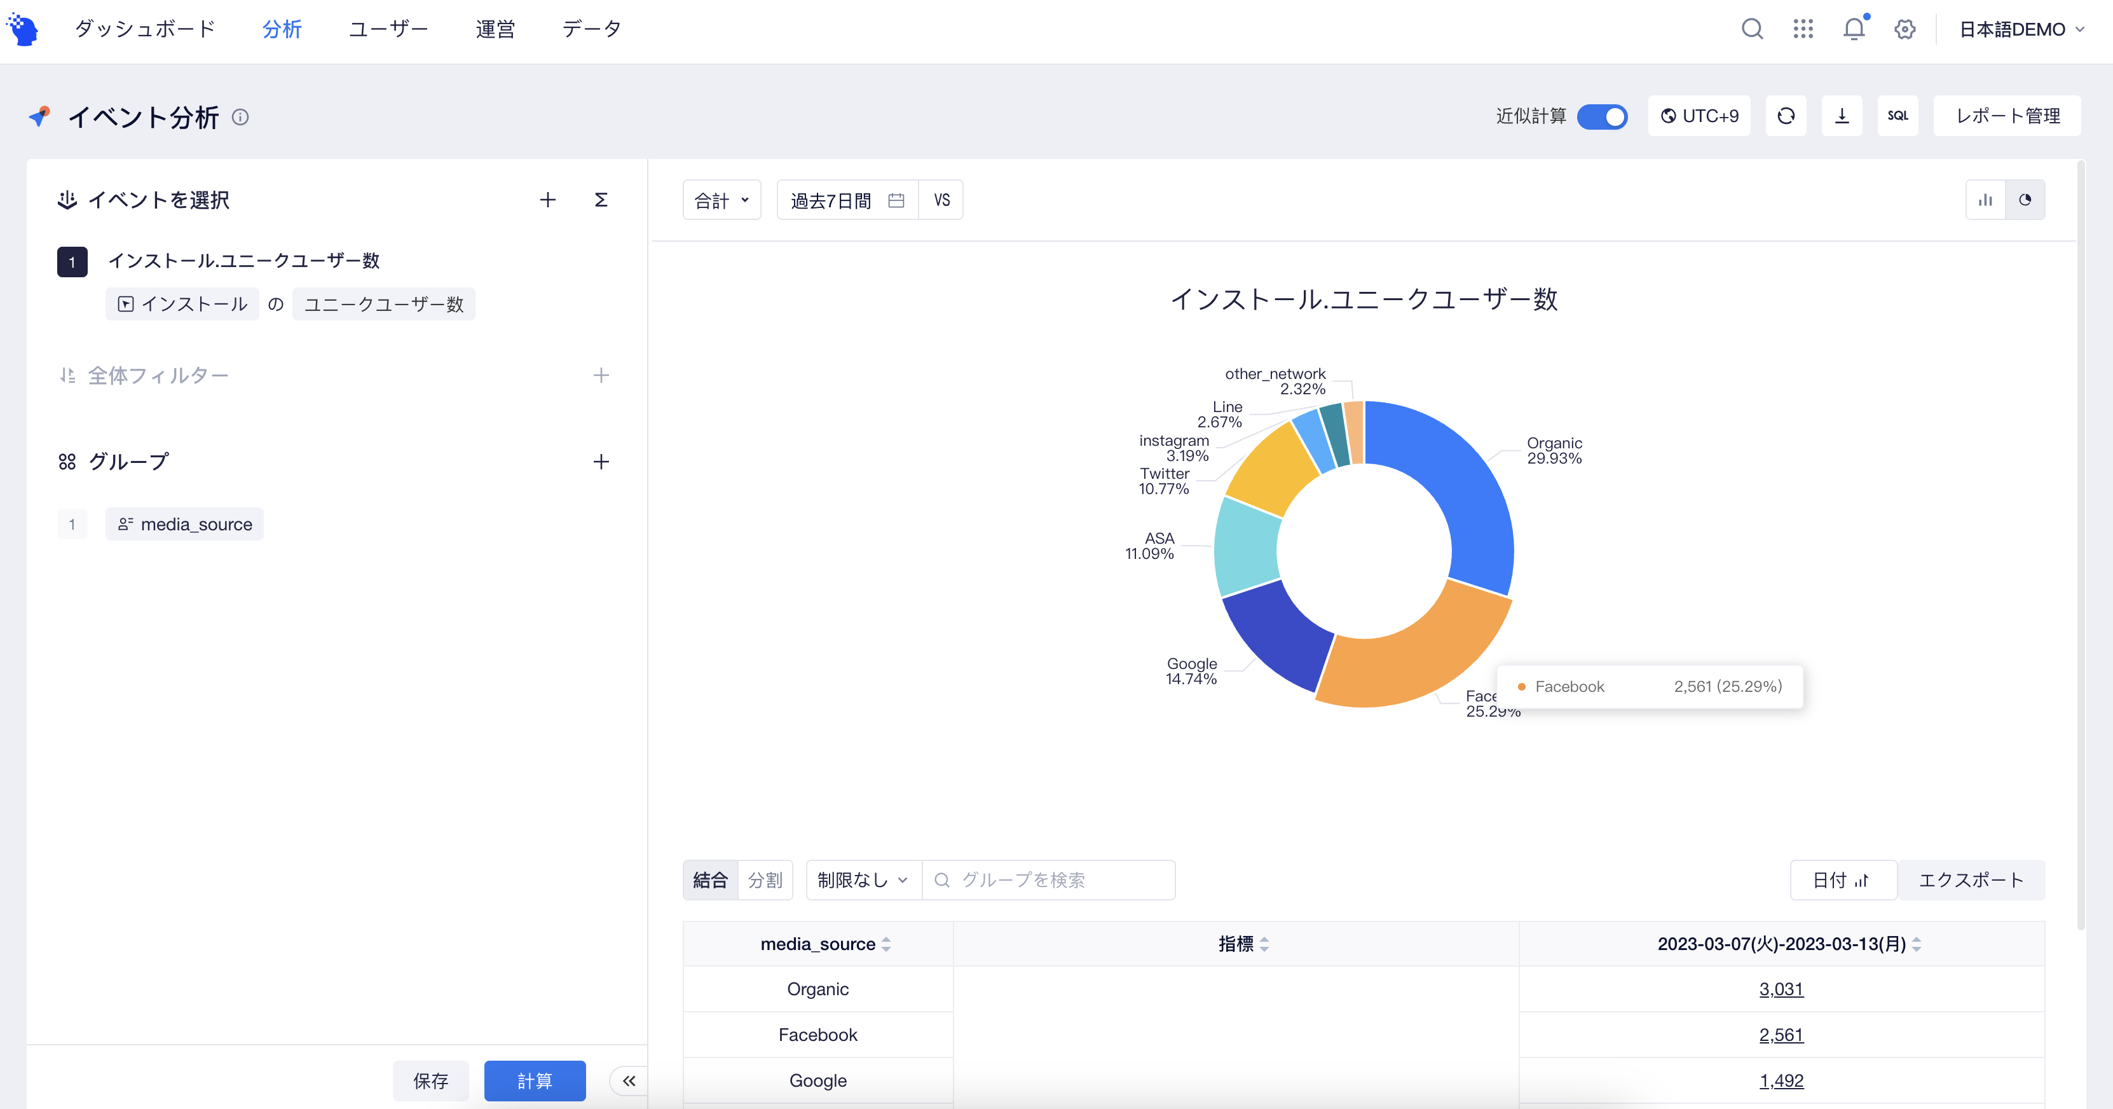2113x1109 pixels.
Task: Click the info icon beside イベント分析
Action: (240, 117)
